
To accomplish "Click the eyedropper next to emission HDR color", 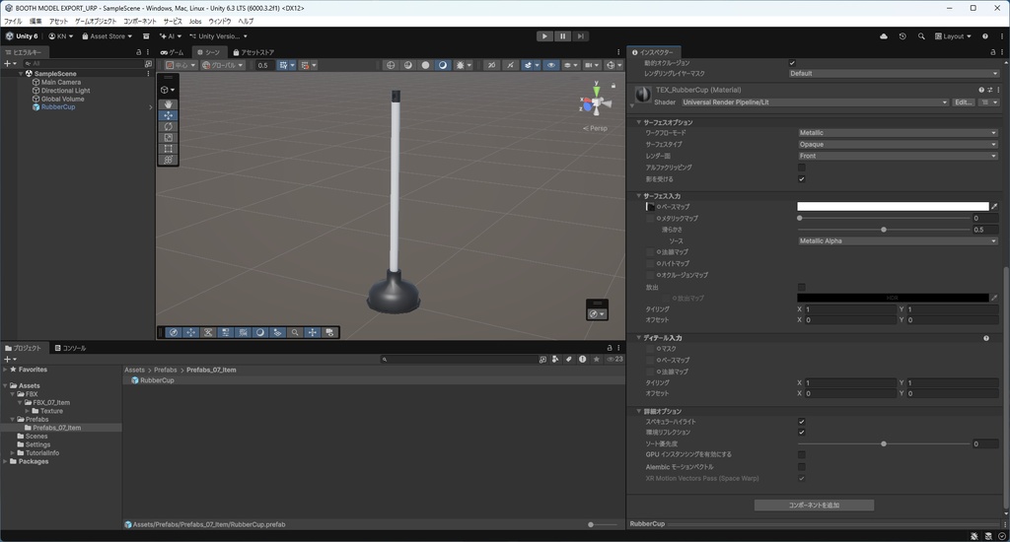I will point(994,298).
